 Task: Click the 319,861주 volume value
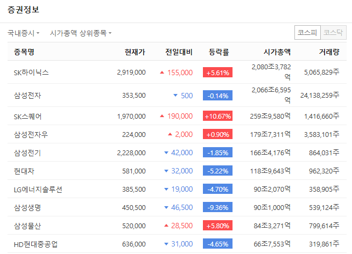(x=324, y=244)
